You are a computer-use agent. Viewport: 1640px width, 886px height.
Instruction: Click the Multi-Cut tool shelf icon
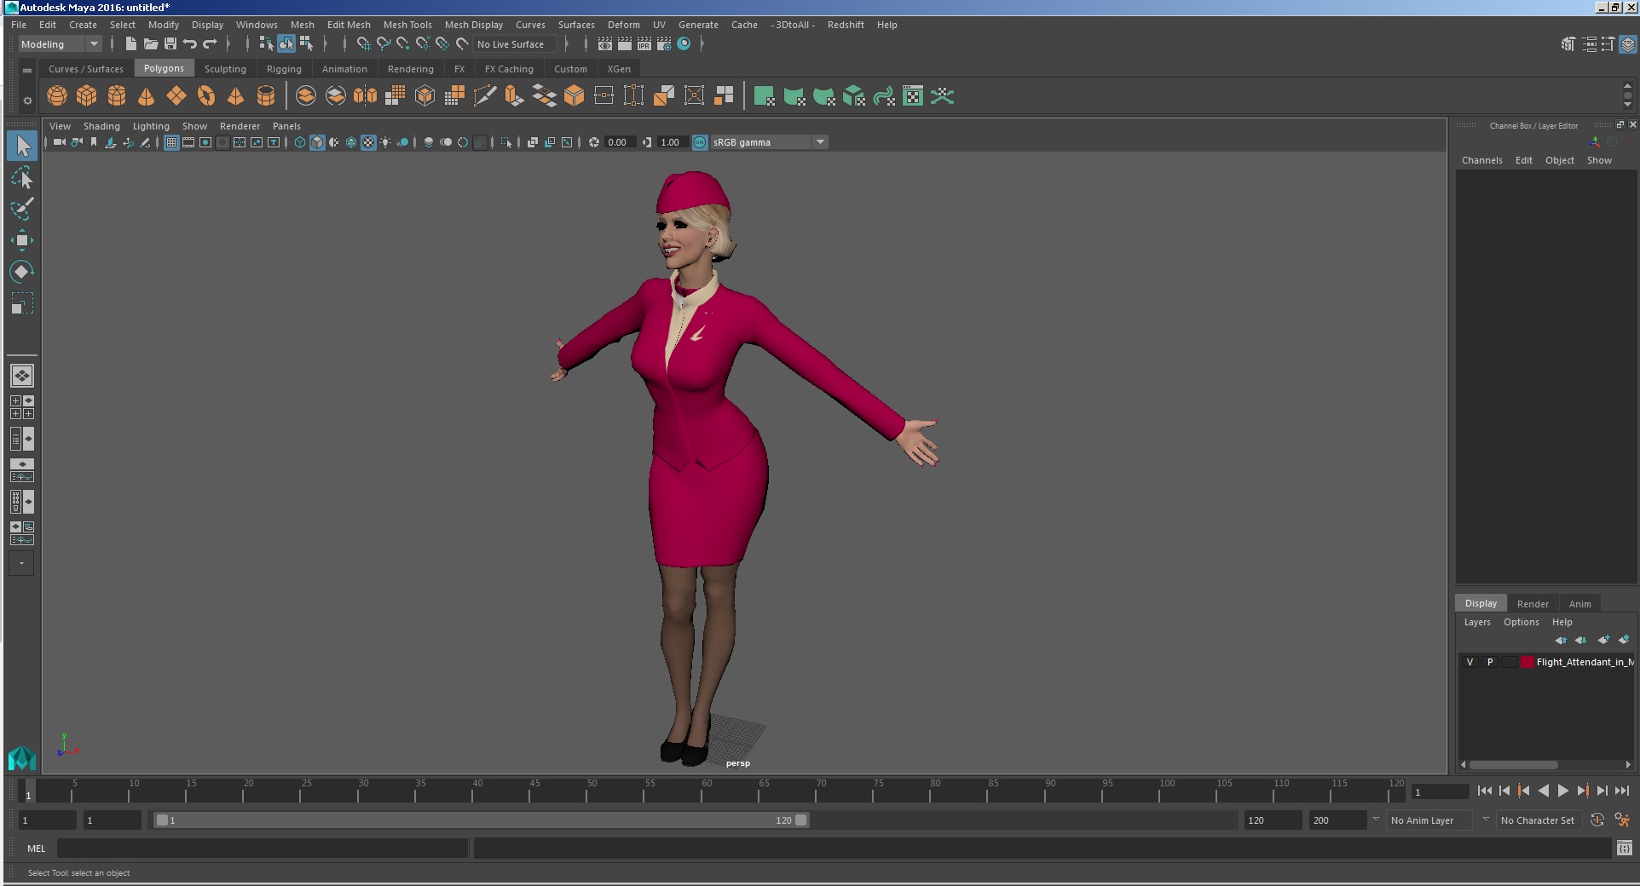484,96
